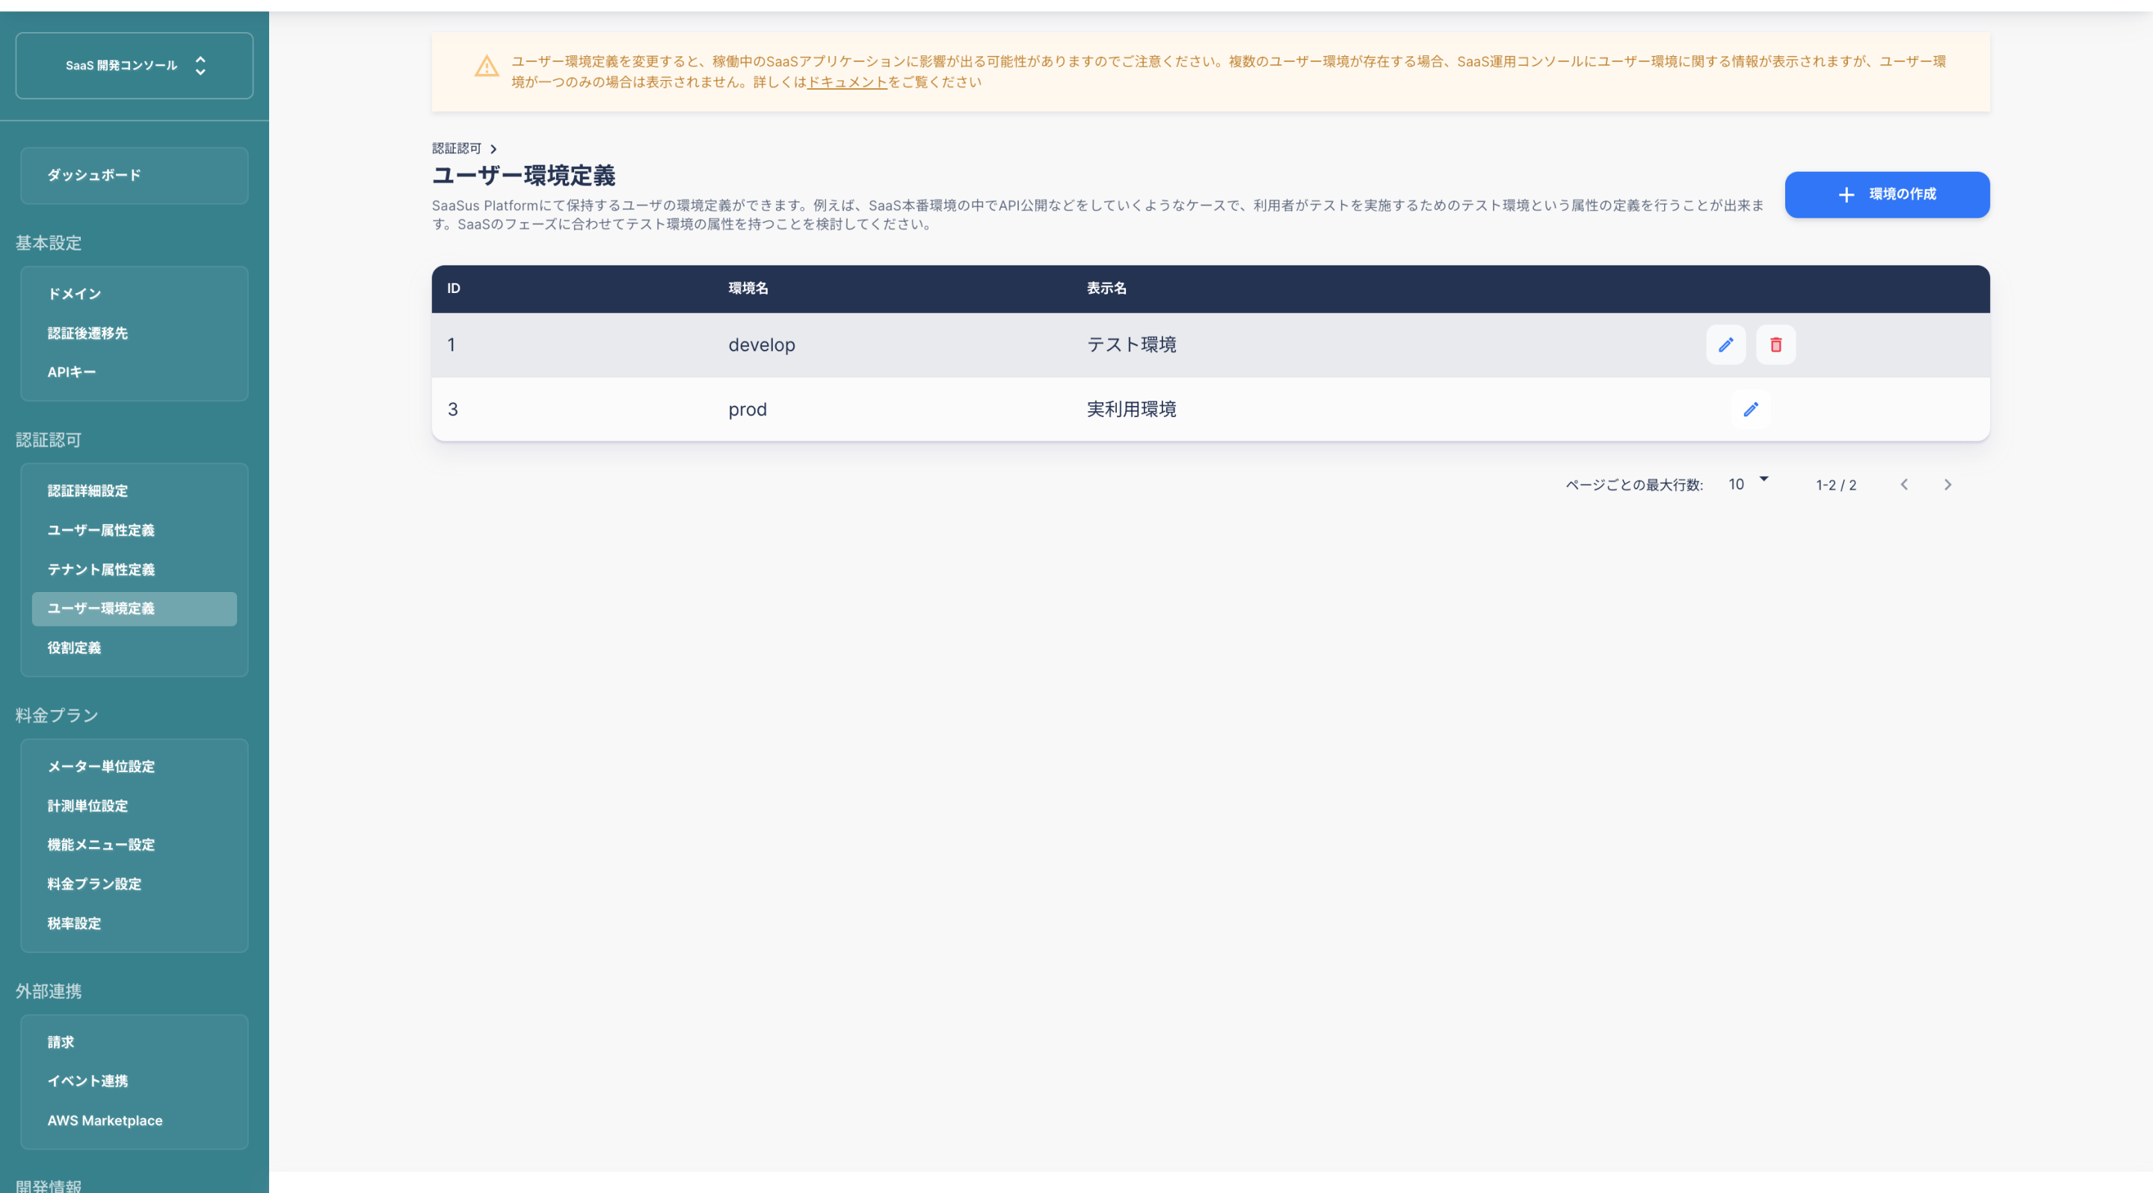This screenshot has width=2153, height=1193.
Task: Select ユーザー属性定義 menu item
Action: coord(135,531)
